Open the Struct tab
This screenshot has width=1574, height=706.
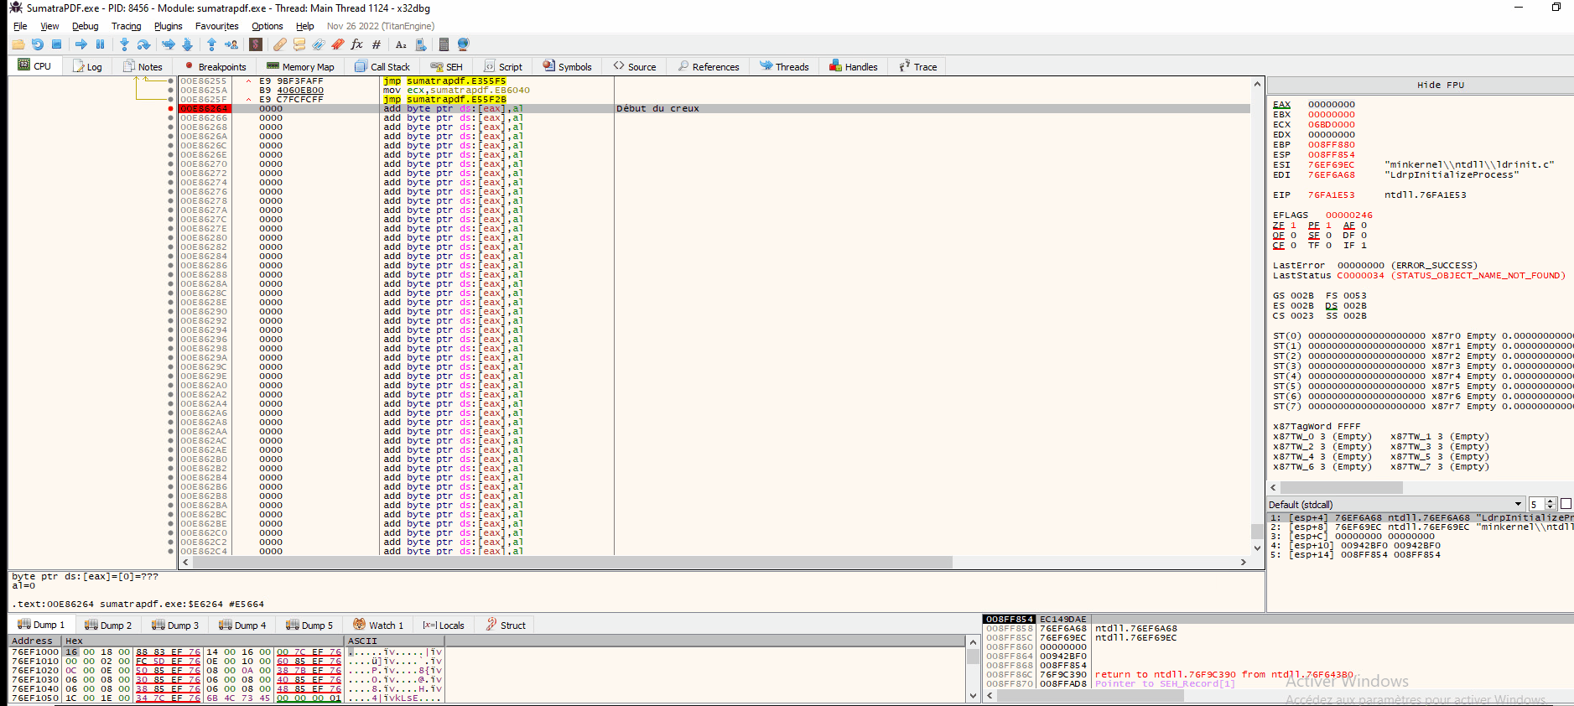tap(506, 625)
